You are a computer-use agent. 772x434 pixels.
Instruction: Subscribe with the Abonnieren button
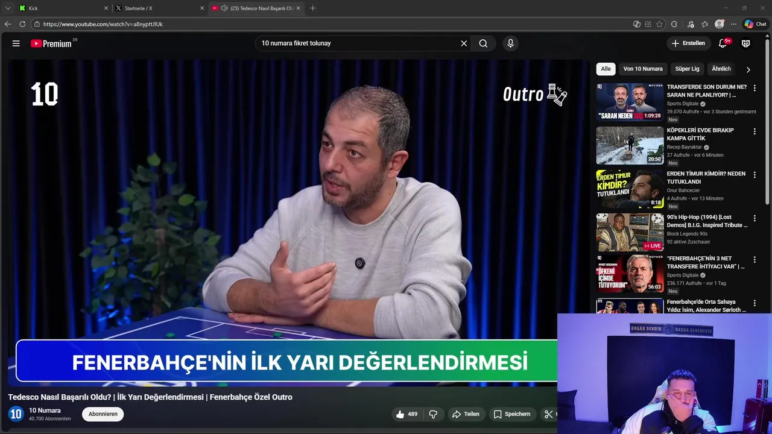(103, 414)
